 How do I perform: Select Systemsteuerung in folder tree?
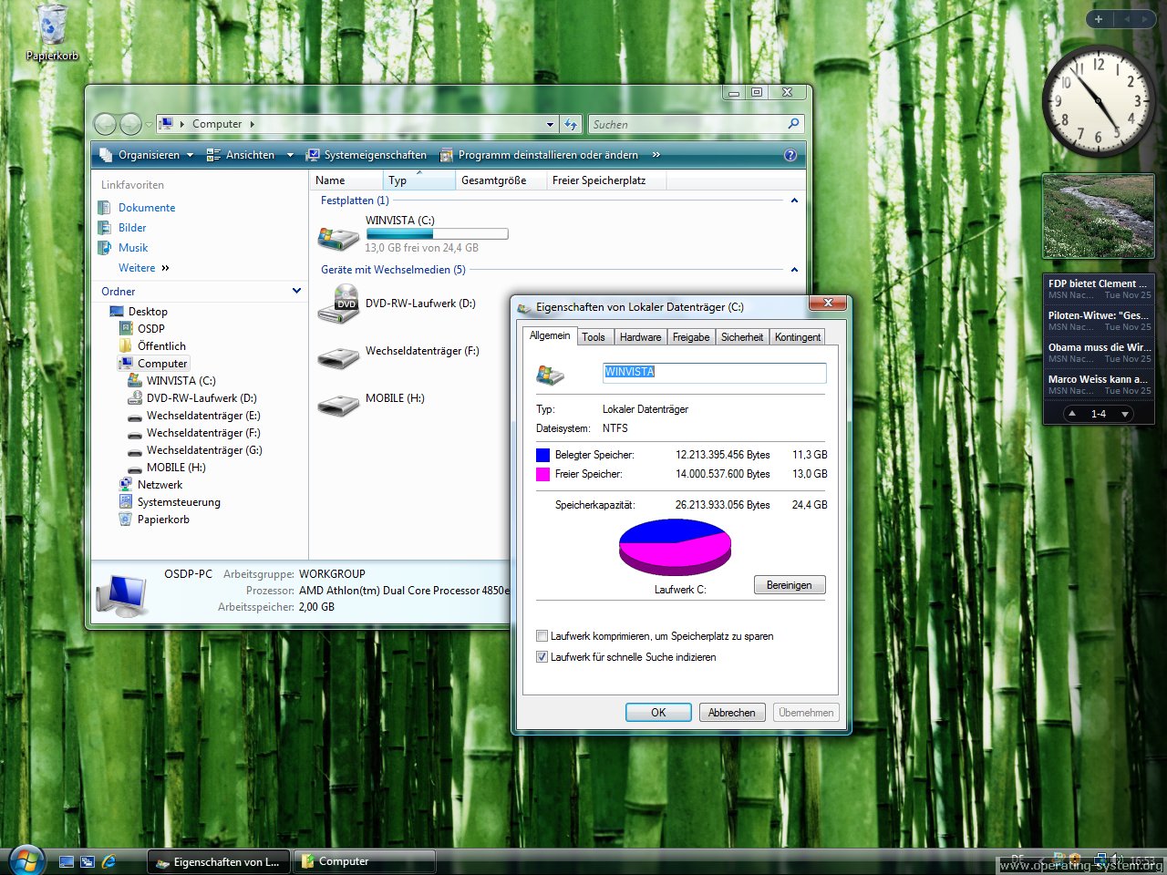click(x=179, y=502)
